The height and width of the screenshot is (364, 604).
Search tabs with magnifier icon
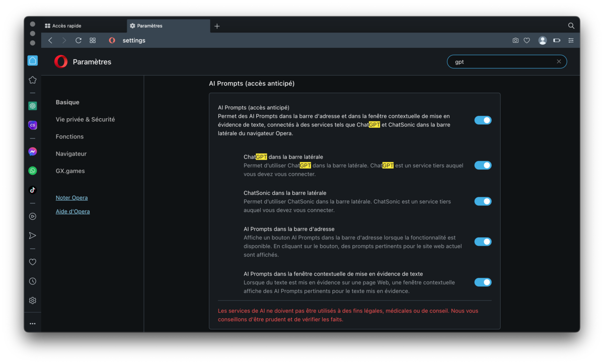click(571, 26)
